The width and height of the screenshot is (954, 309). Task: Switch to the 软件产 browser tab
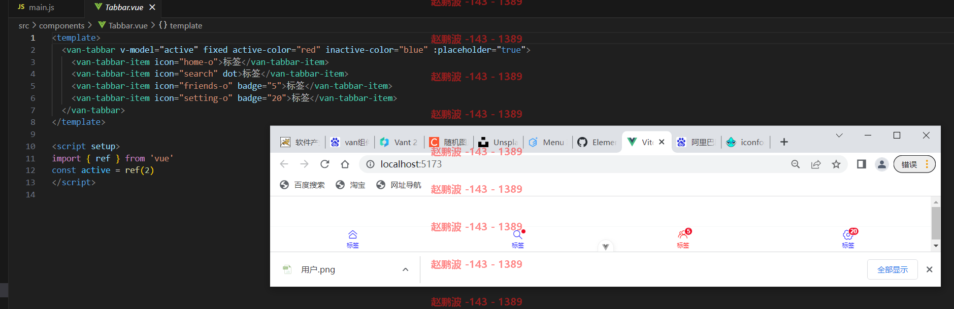coord(300,142)
